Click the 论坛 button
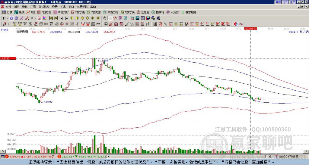Viewport: 309px width, 165px height. (x=285, y=2)
